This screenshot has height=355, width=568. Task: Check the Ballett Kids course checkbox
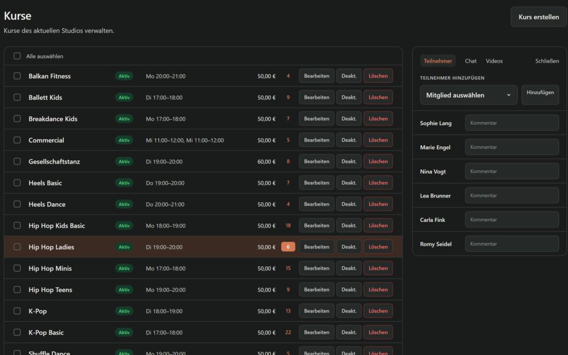(17, 97)
